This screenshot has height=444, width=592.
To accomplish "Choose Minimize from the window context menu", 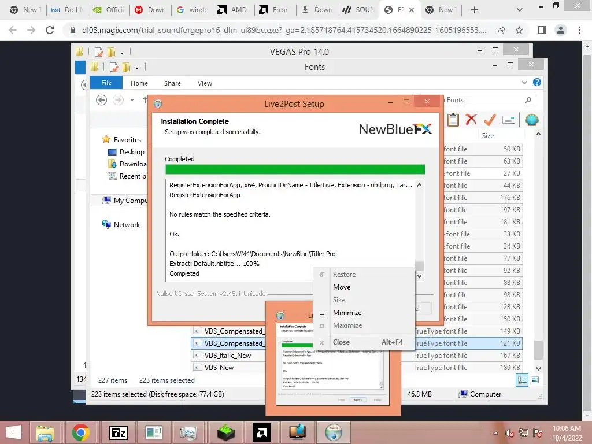I will 347,313.
